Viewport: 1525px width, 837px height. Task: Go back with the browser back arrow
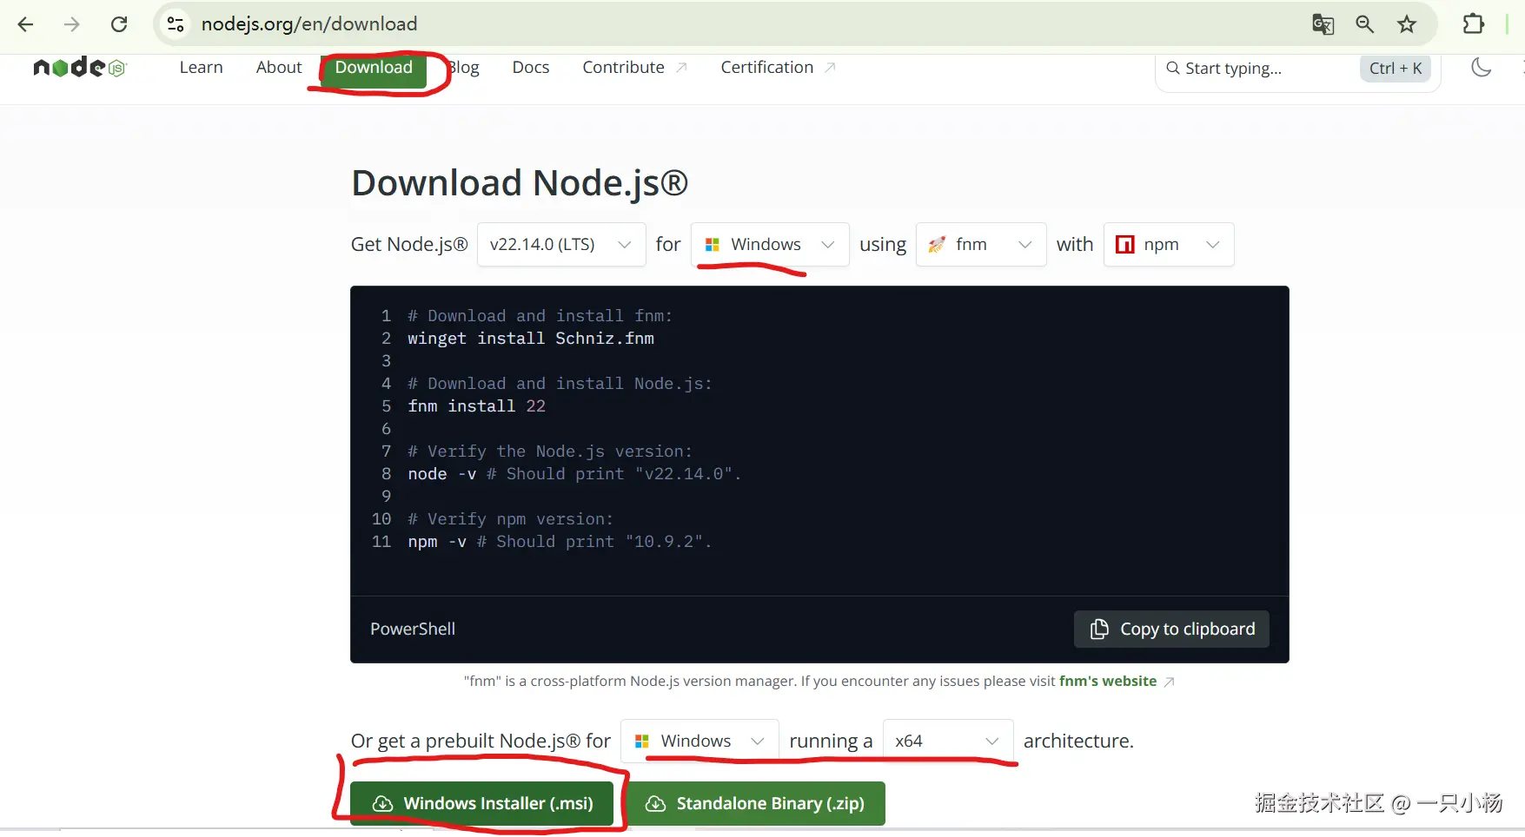(25, 24)
